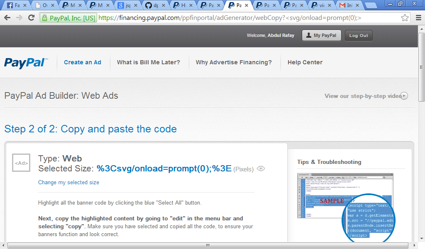Click the My PayPal button
This screenshot has height=249, width=425.
click(322, 36)
